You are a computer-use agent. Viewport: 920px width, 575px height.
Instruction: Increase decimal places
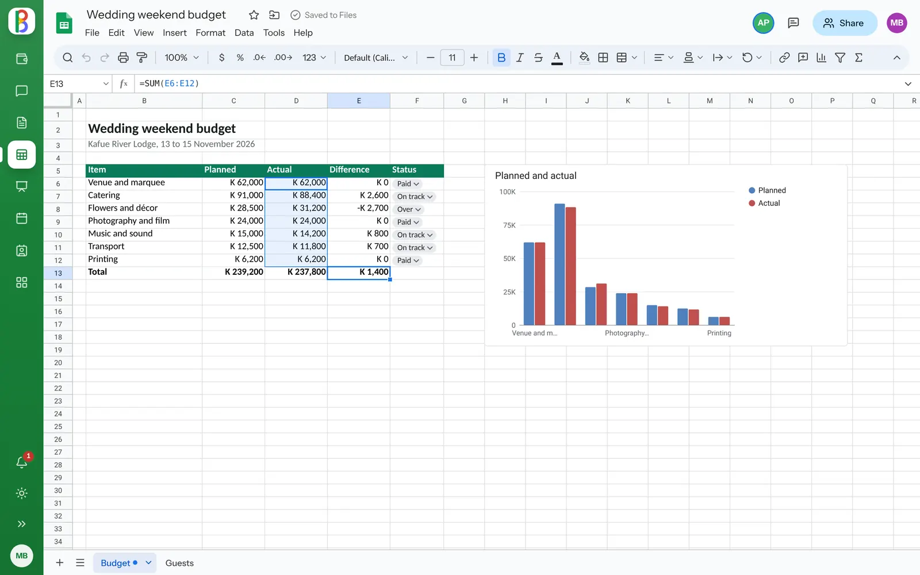coord(283,57)
